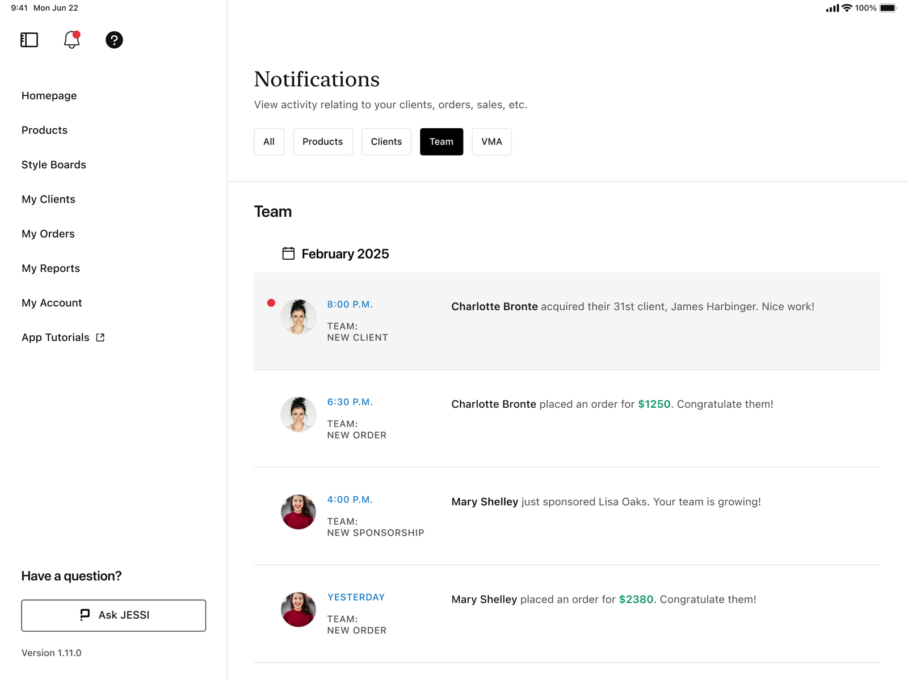Check the battery status icon
The height and width of the screenshot is (684, 908).
point(888,8)
